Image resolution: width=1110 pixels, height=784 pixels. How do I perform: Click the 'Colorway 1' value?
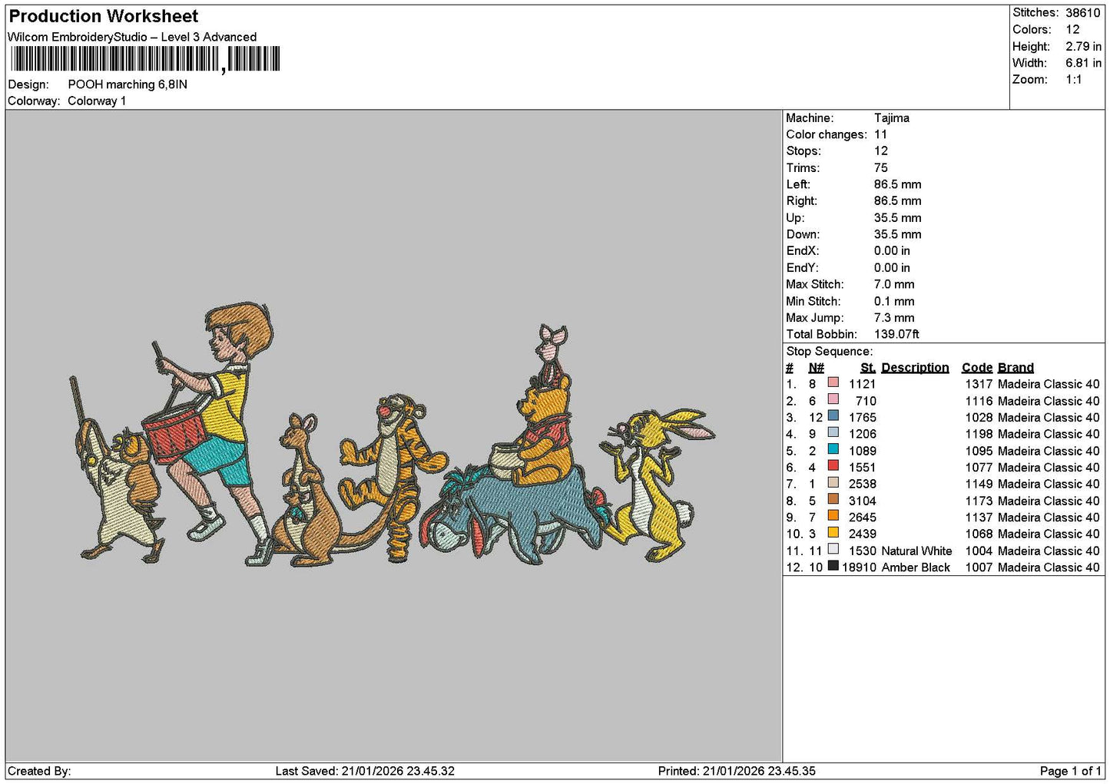point(97,101)
